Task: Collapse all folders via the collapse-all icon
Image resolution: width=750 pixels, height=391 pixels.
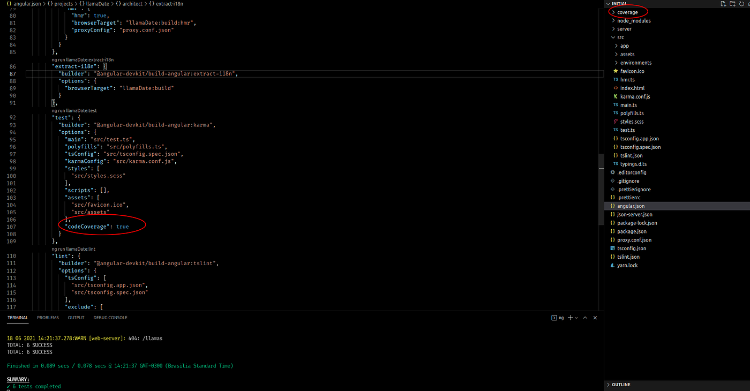Action: [747, 3]
